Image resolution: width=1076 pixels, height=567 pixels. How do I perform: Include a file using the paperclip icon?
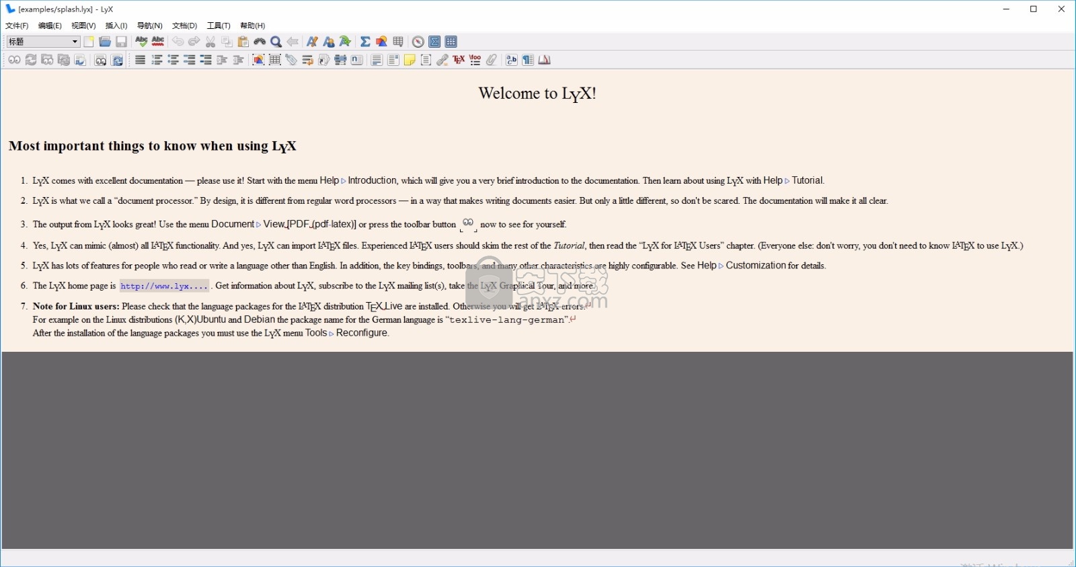point(492,60)
